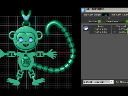Click the Save Report button
128x96 pixels.
click(115, 21)
